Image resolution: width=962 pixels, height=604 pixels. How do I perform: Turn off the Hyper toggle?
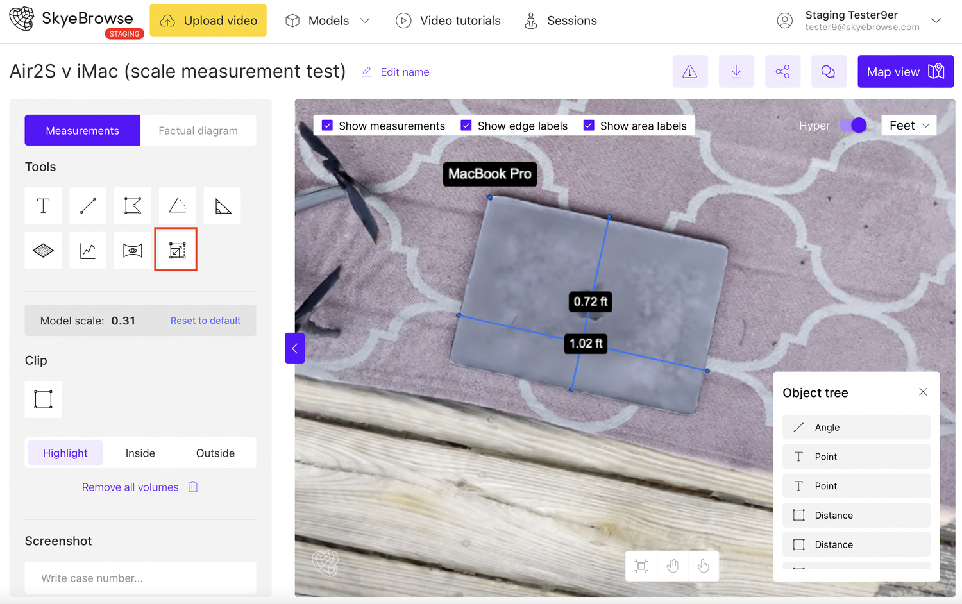click(x=853, y=125)
